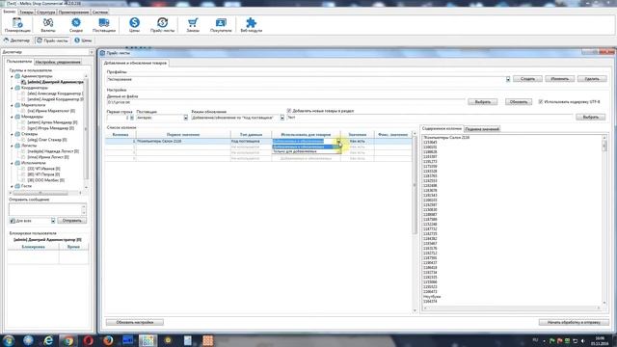The width and height of the screenshot is (617, 347).
Task: Open Google Chrome from taskbar
Action: pyautogui.click(x=68, y=340)
